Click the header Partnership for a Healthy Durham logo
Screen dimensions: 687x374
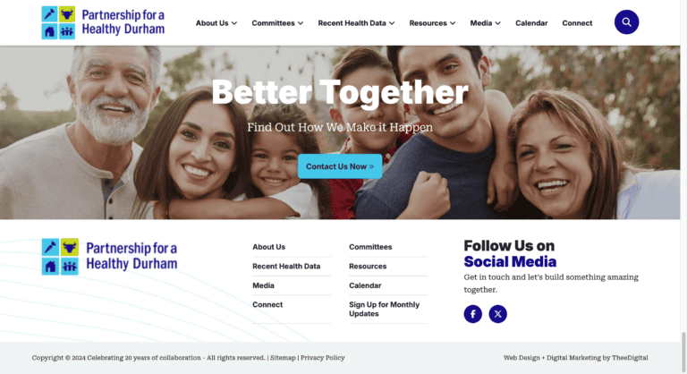pyautogui.click(x=104, y=22)
